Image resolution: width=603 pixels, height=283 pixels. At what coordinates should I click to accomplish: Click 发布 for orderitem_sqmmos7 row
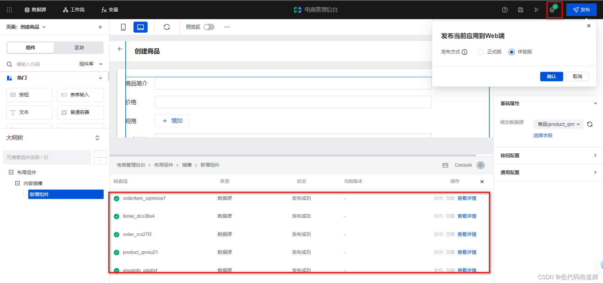(x=438, y=198)
